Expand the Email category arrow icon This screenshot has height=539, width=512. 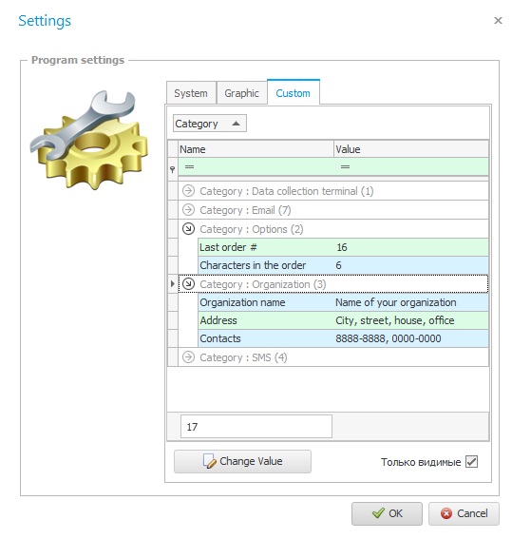pos(188,210)
